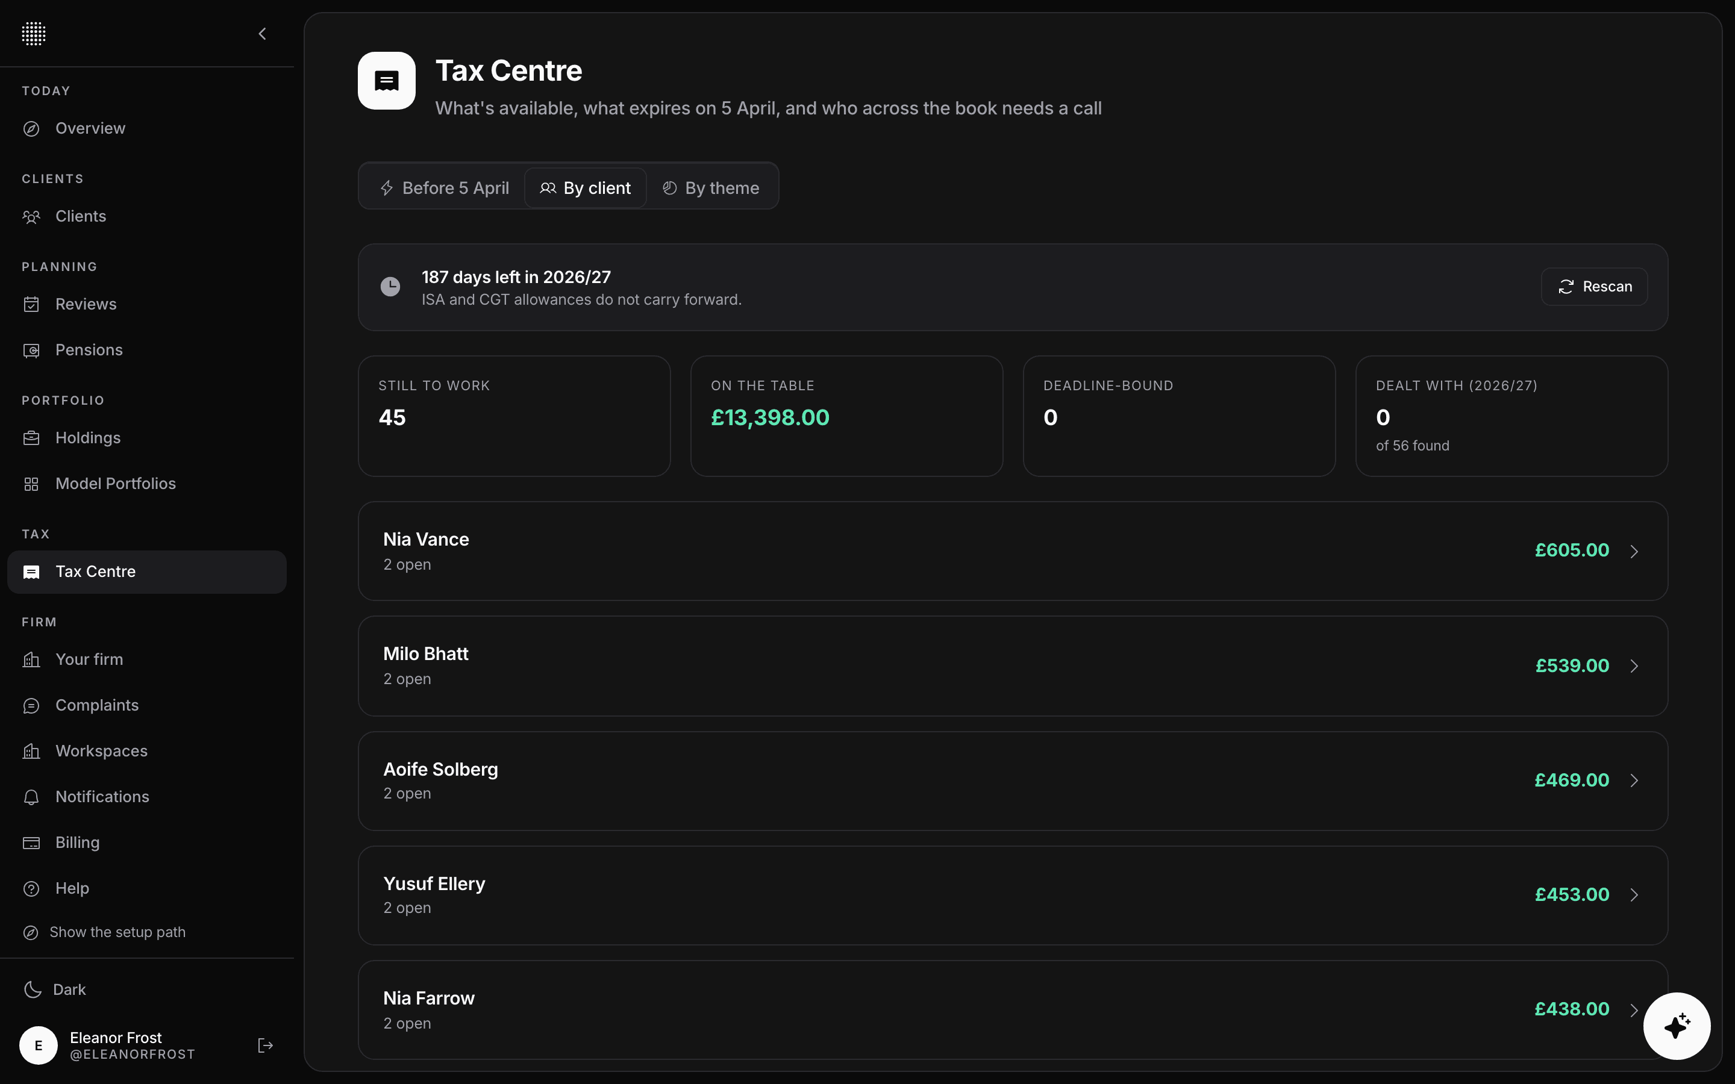Click the 187 days left in 2026/27 text

(516, 277)
